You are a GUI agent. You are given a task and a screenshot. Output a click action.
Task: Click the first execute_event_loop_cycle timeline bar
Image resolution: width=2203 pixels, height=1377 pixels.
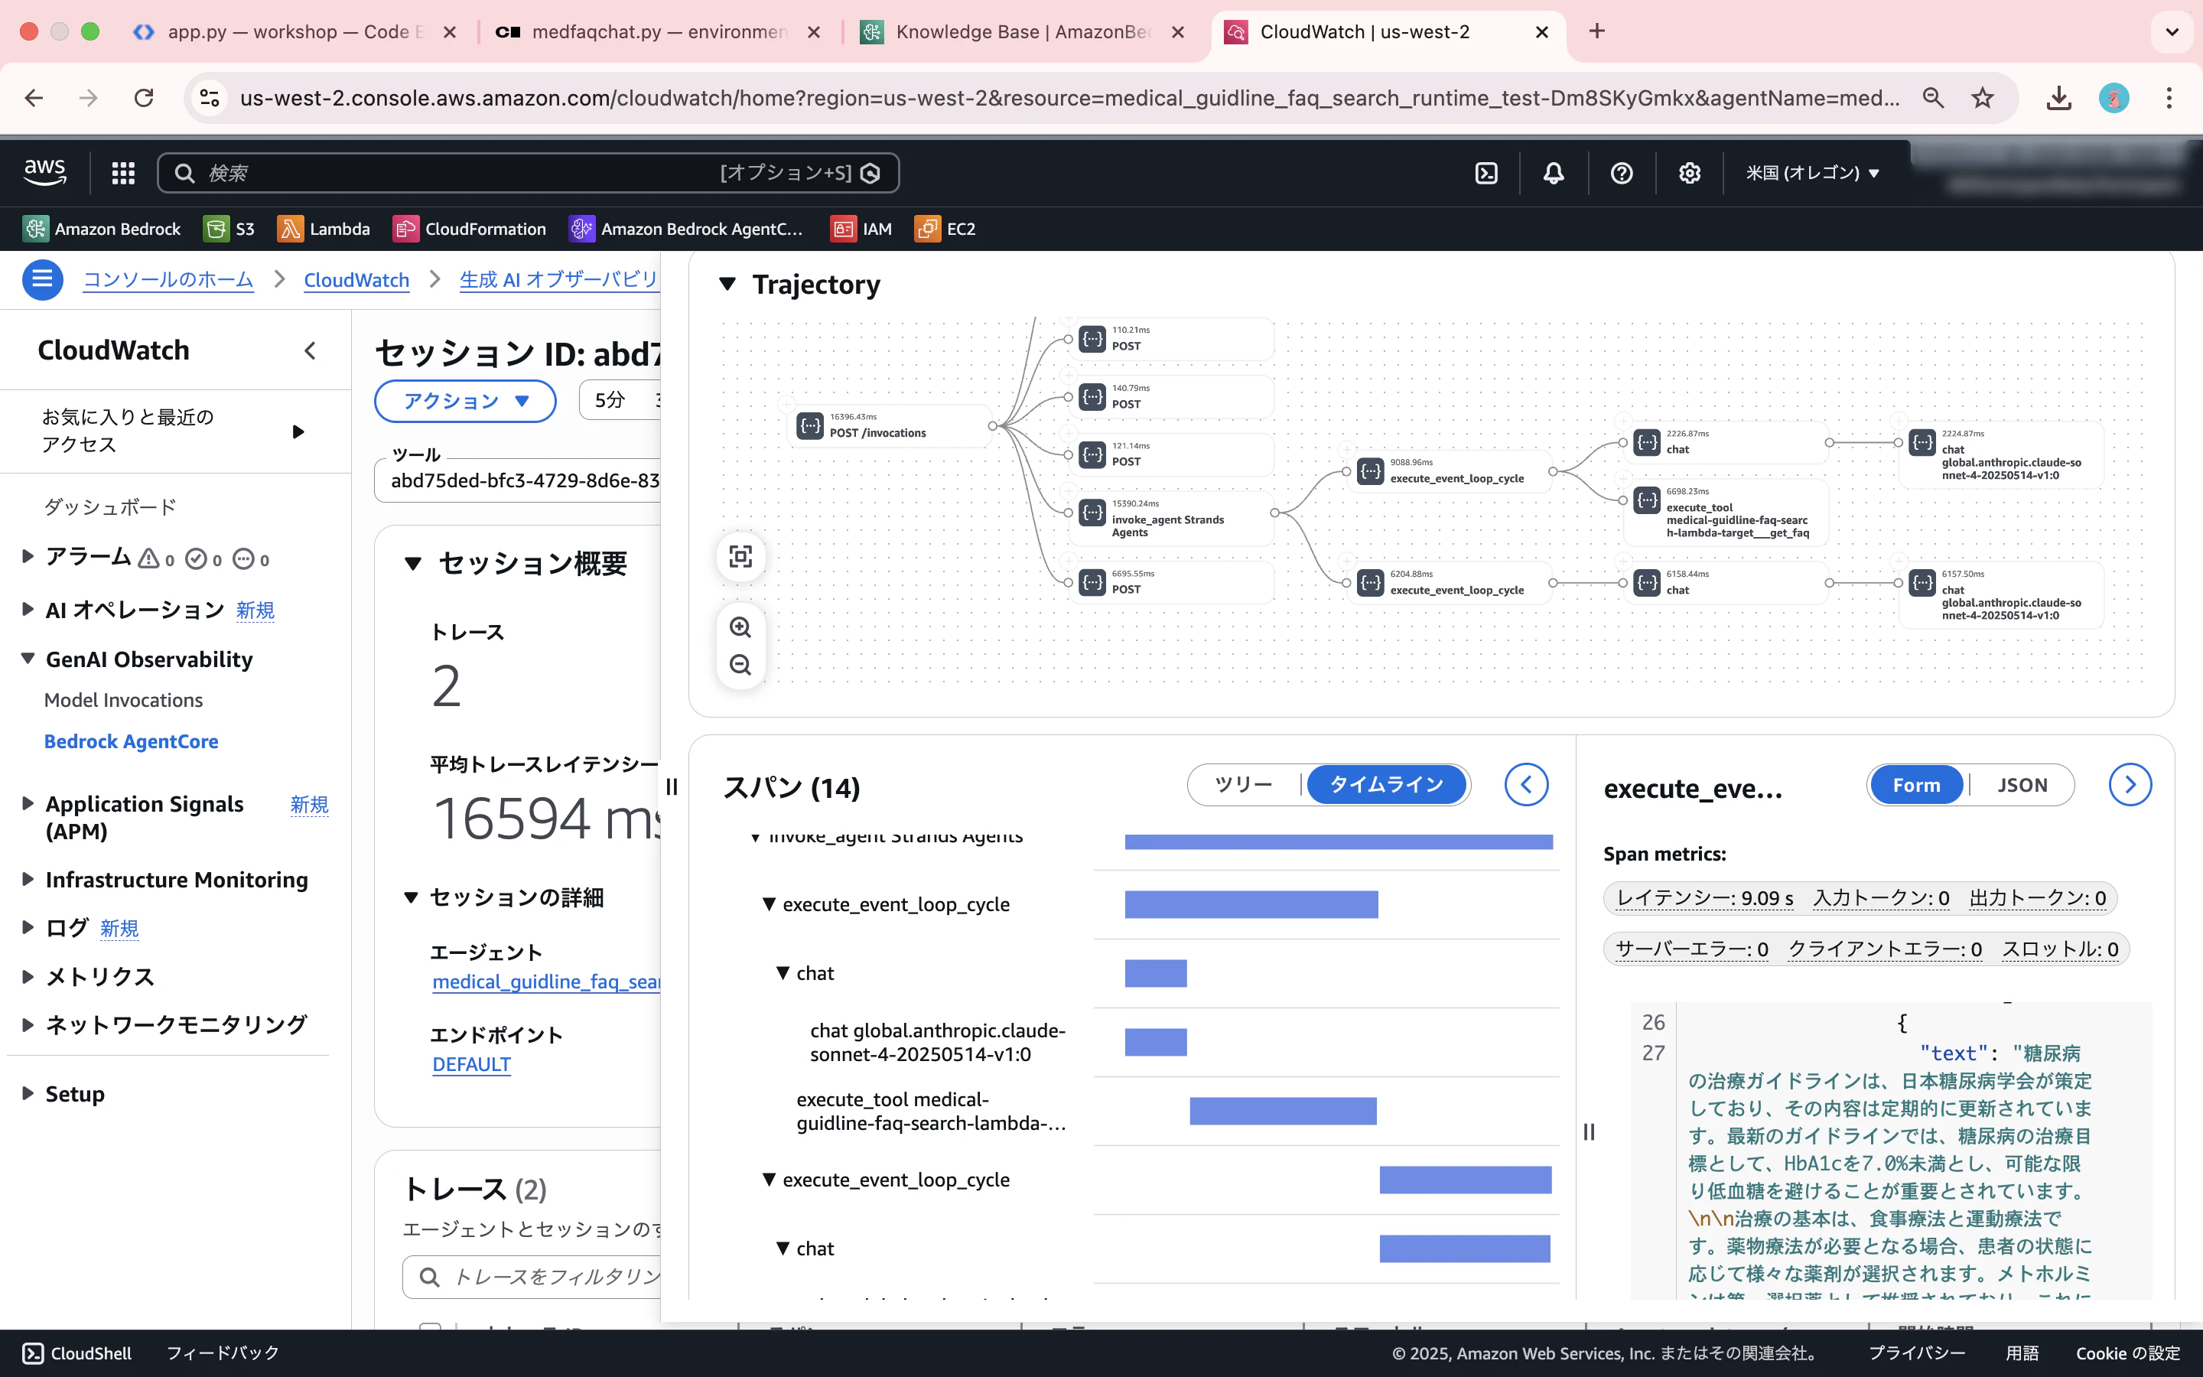[x=1251, y=904]
